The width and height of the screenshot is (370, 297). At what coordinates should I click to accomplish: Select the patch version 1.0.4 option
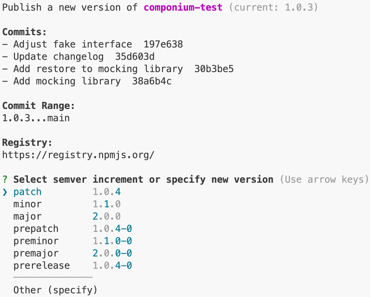[27, 192]
